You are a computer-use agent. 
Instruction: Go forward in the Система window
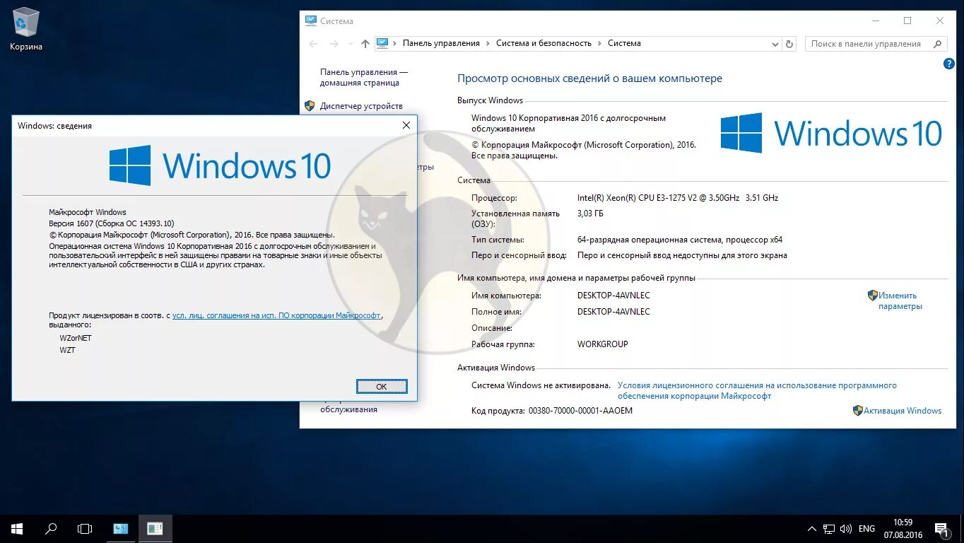click(x=334, y=43)
